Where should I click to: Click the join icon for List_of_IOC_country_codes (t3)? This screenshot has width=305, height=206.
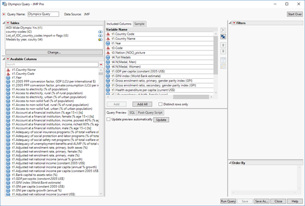tap(100, 35)
